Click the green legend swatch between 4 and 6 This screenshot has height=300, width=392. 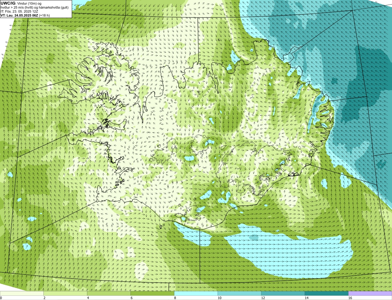[109, 293]
